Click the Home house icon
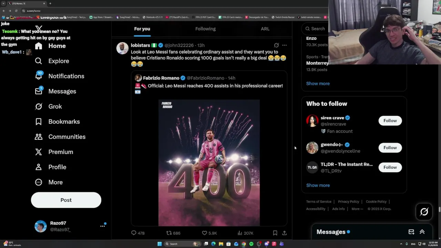Image resolution: width=441 pixels, height=248 pixels. [39, 46]
